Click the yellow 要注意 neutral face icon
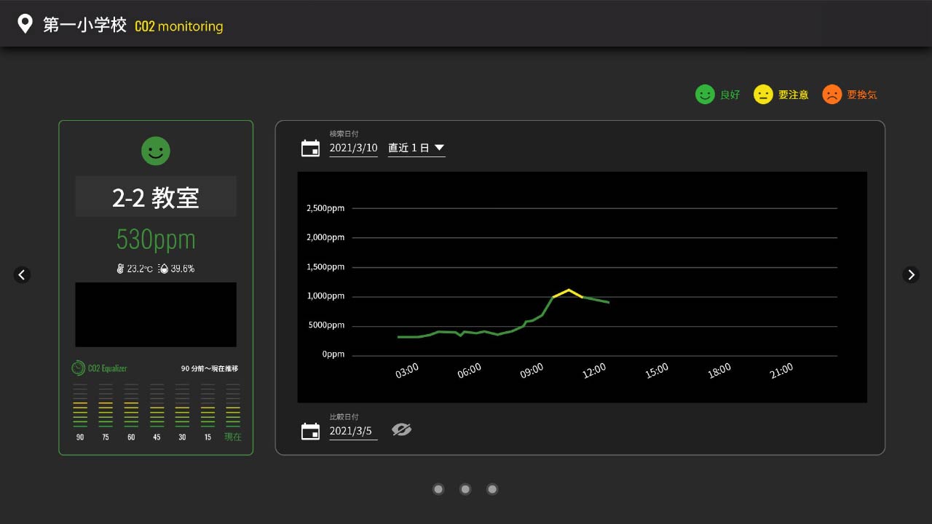Viewport: 932px width, 524px height. point(763,95)
